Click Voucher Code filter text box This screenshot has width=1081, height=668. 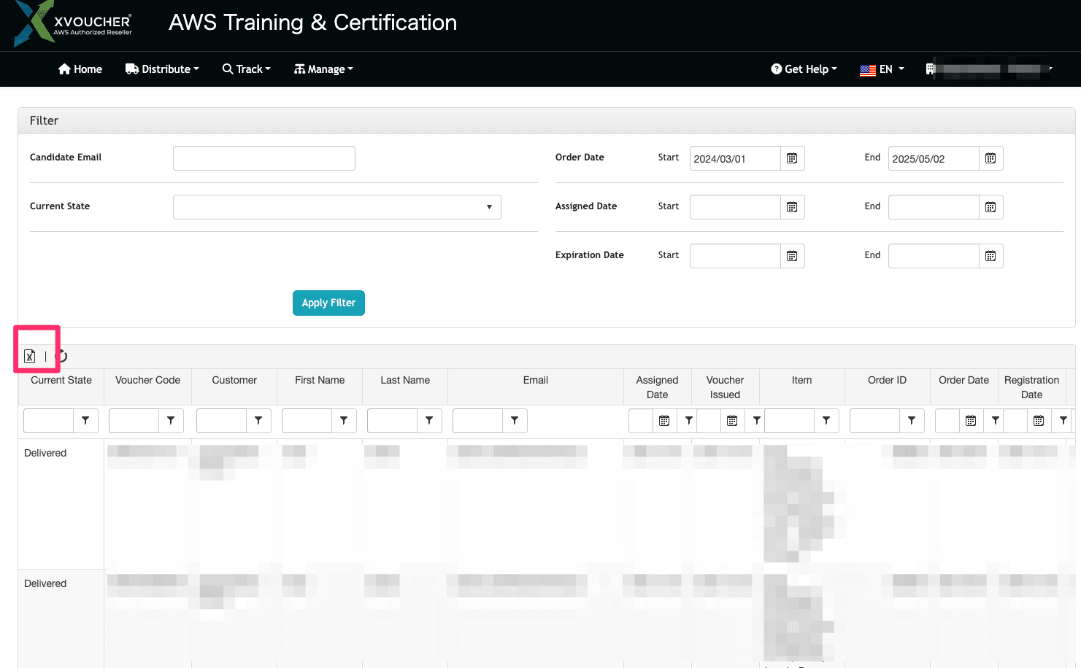[134, 421]
